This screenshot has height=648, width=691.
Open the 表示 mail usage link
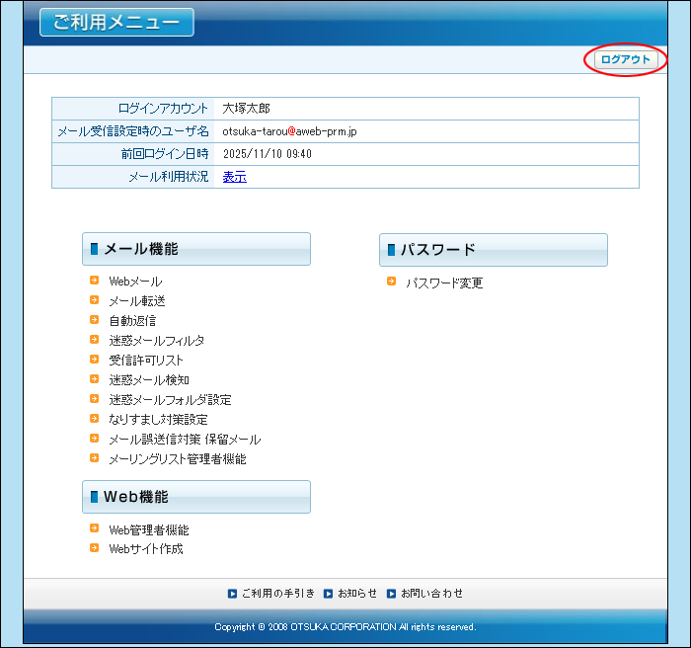234,177
